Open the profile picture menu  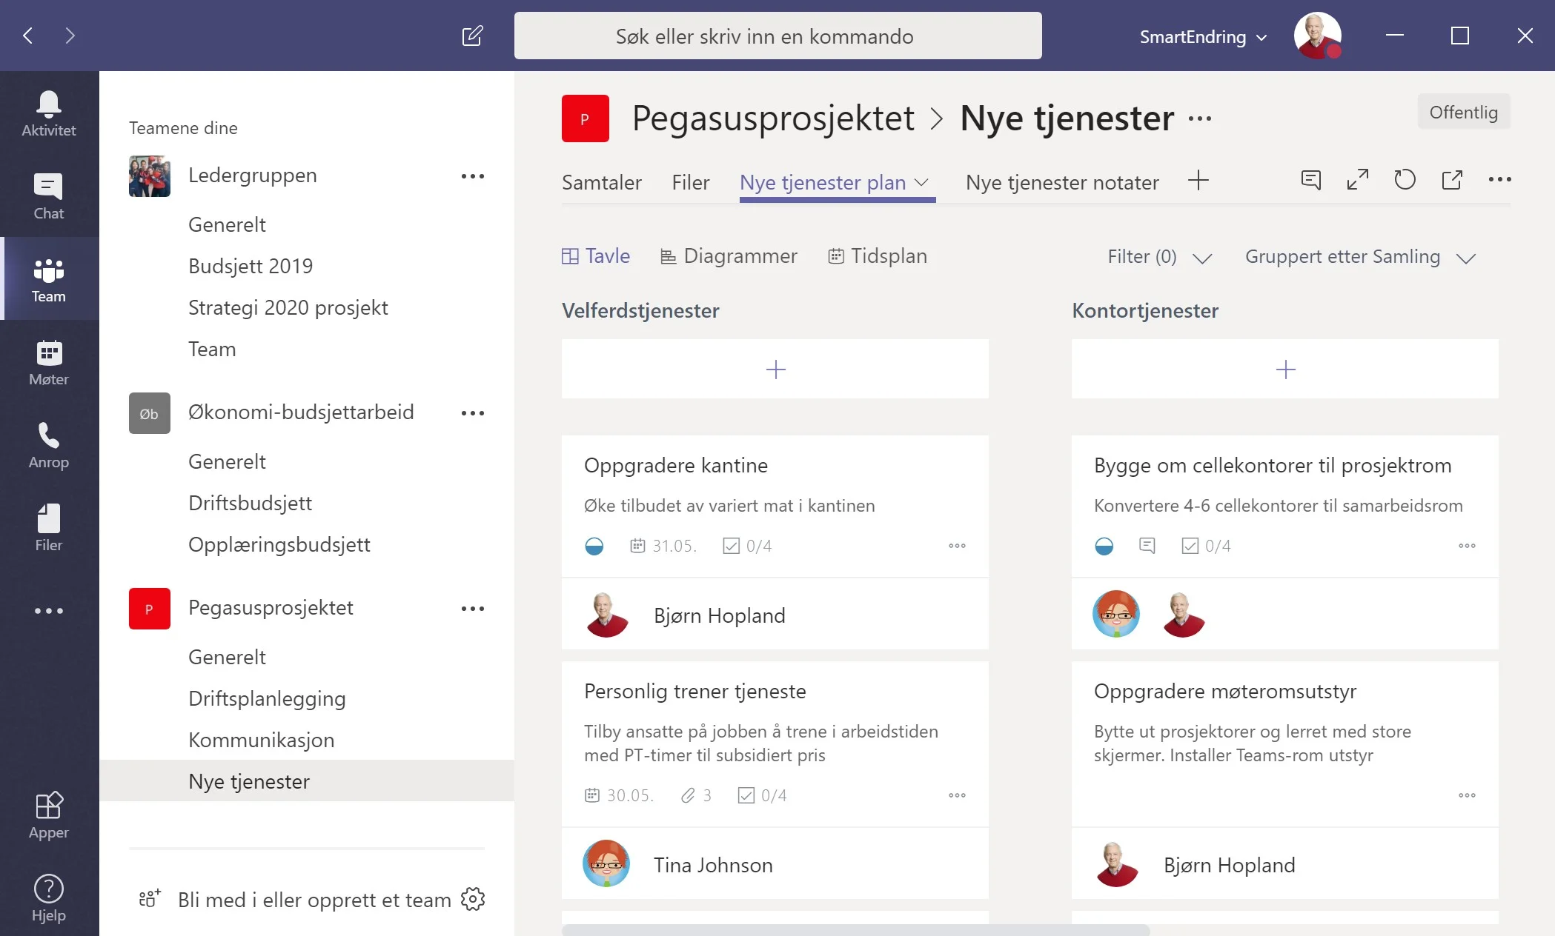1317,36
